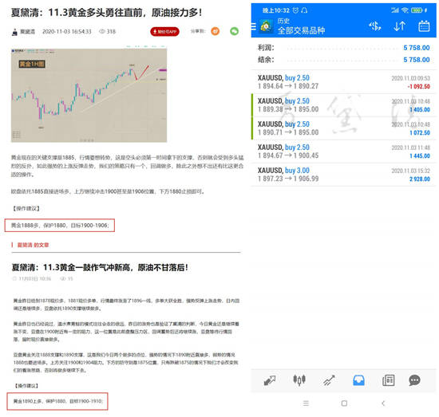
Task: Tap the sort arrows icon
Action: 400,26
